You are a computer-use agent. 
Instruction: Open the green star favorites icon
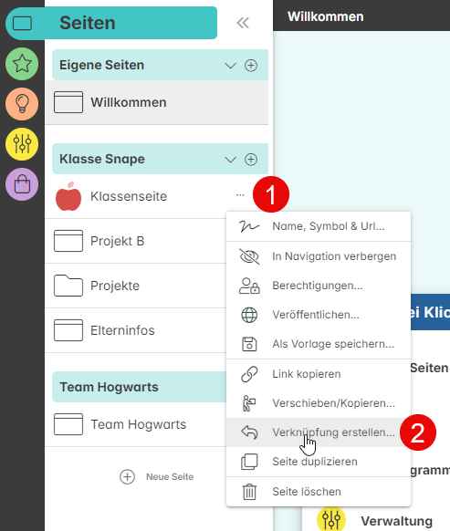(22, 64)
